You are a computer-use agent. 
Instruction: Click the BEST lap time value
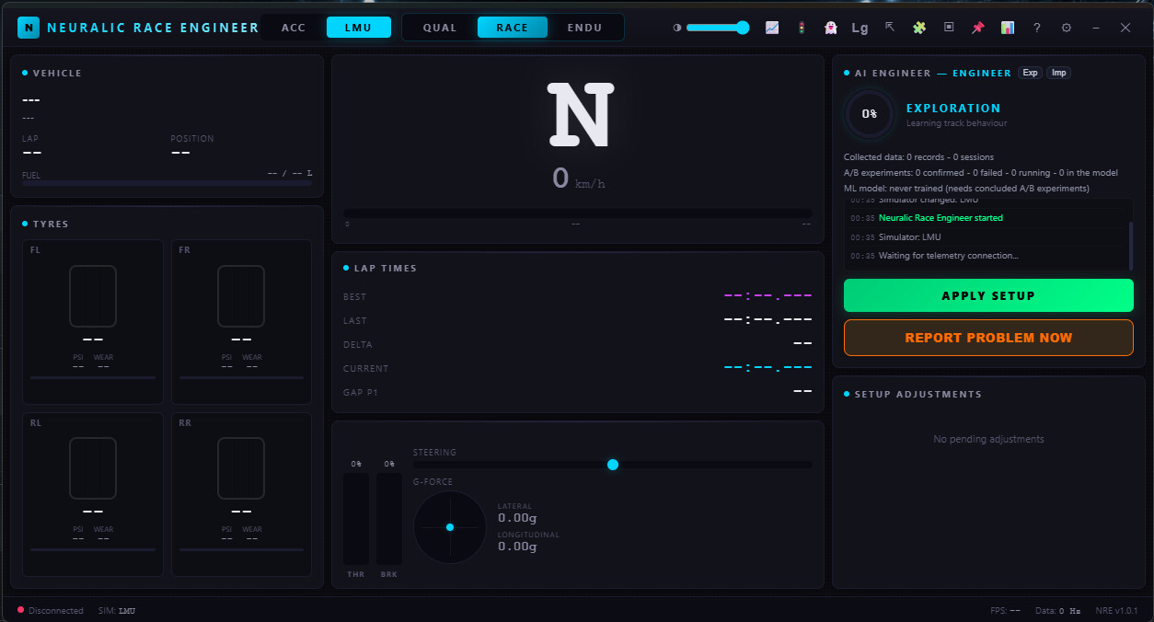(x=768, y=296)
